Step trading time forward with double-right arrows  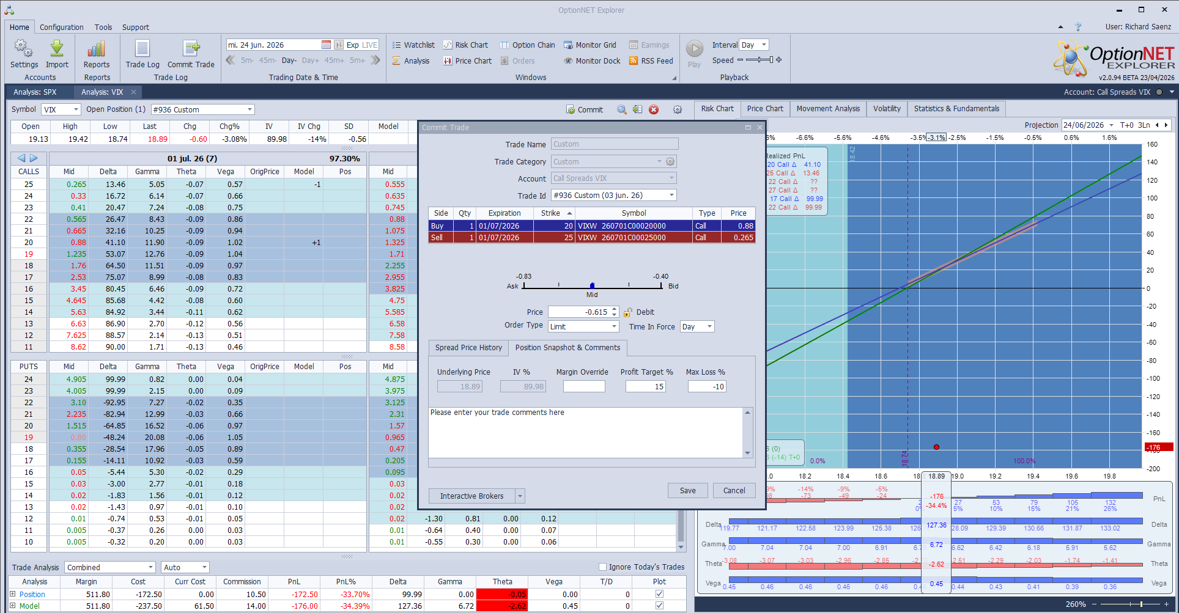pos(375,60)
